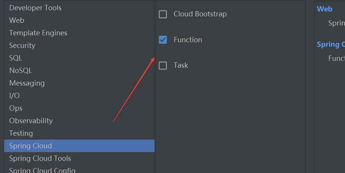Open the Testing category
Image resolution: width=345 pixels, height=173 pixels.
[x=79, y=133]
